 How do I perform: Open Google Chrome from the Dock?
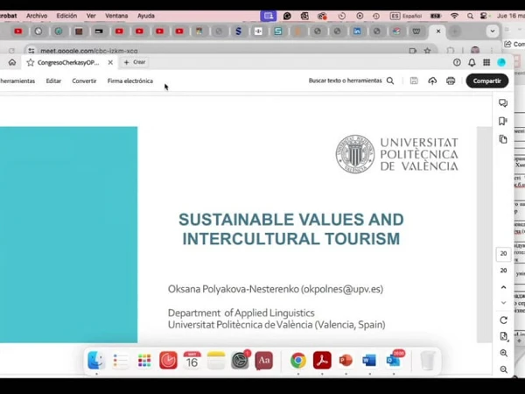pyautogui.click(x=297, y=360)
